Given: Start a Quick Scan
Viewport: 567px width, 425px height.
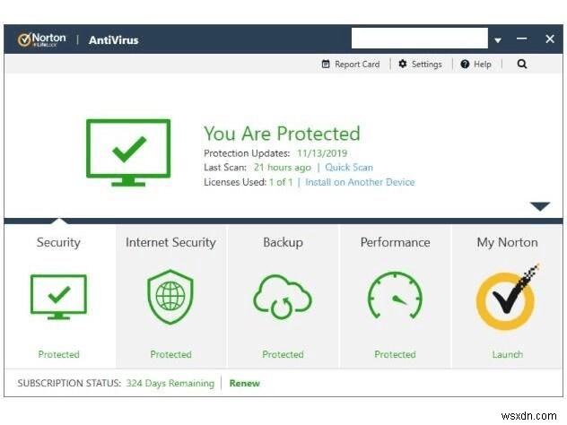Looking at the screenshot, I should coord(349,167).
